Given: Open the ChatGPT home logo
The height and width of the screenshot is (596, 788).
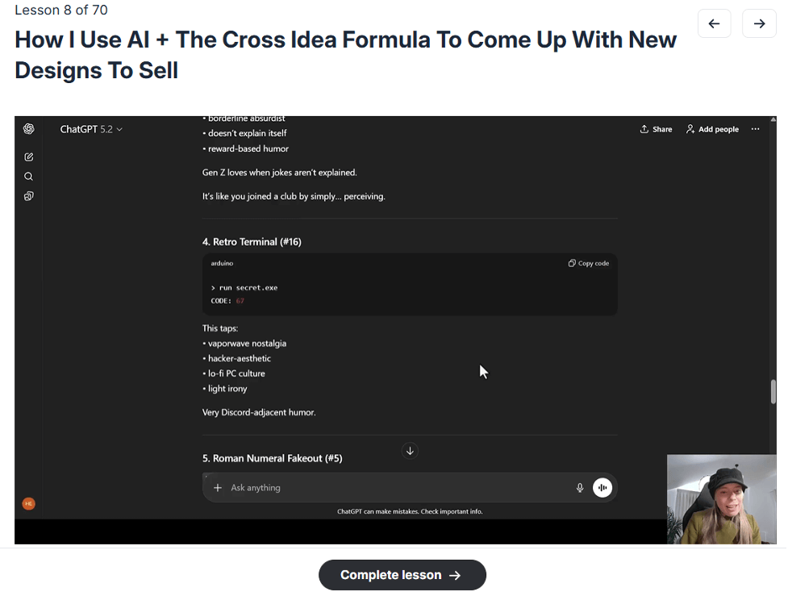Looking at the screenshot, I should [x=29, y=129].
